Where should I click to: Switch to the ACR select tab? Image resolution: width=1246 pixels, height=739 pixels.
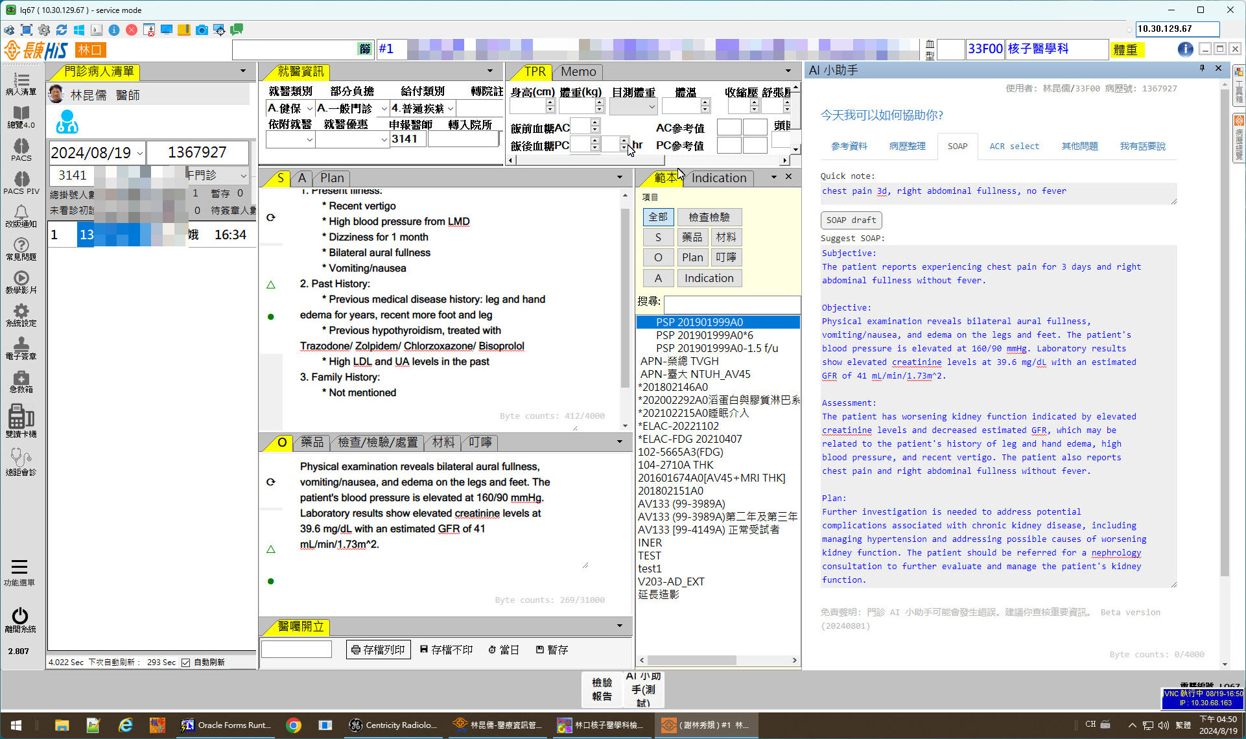tap(1013, 147)
